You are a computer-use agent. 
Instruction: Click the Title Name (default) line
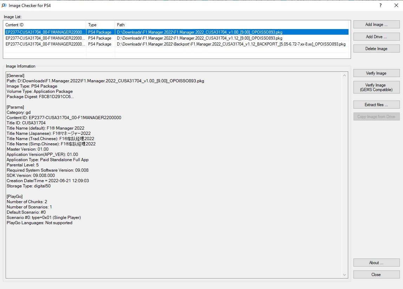coord(45,128)
